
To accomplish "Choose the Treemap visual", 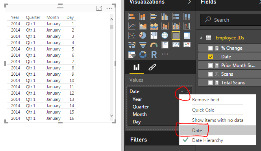I will tap(154, 35).
